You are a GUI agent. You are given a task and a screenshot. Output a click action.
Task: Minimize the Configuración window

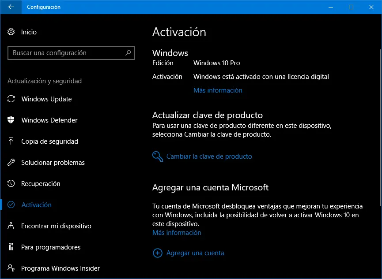pos(331,7)
